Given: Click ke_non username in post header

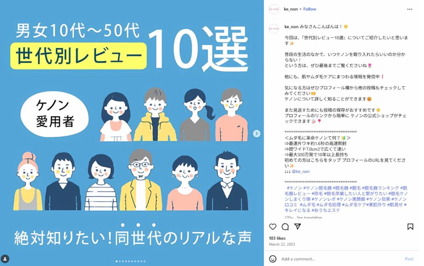Looking at the screenshot, I should 291,9.
